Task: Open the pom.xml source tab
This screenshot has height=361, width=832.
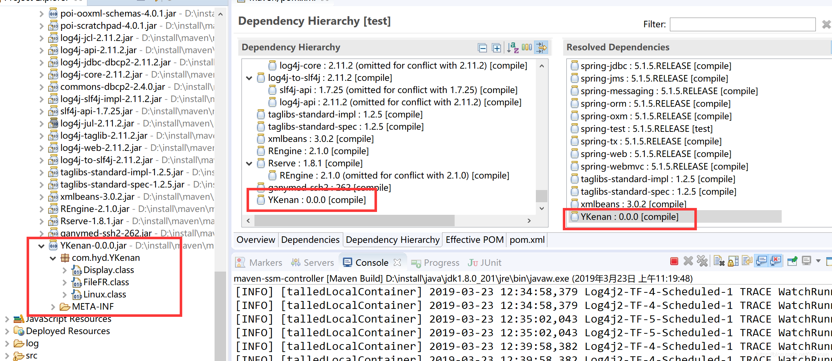Action: click(527, 240)
